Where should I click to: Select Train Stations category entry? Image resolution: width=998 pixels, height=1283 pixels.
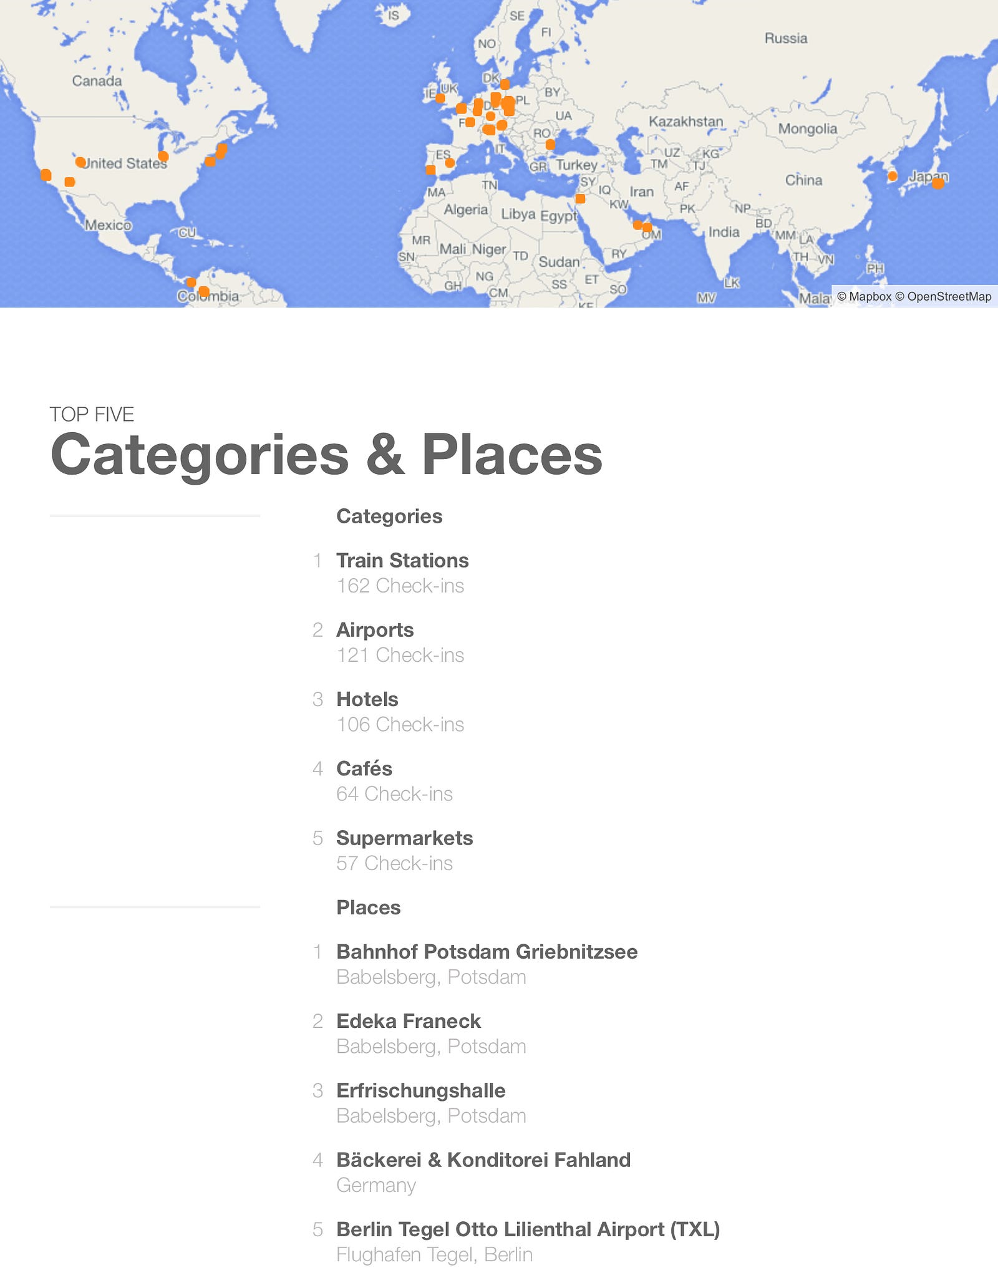402,560
